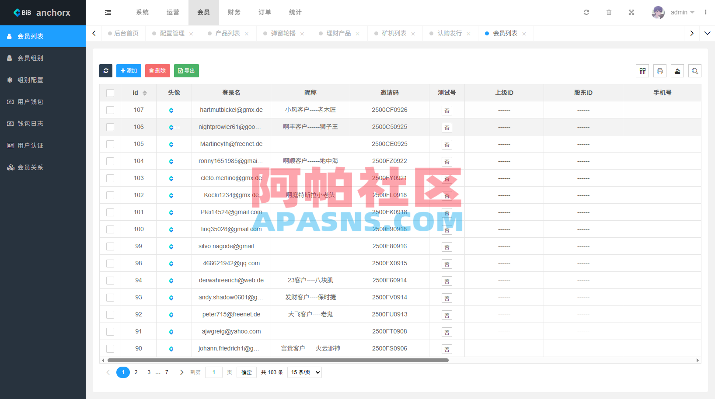Close the 配置管理 tab
Image resolution: width=715 pixels, height=399 pixels.
(x=191, y=34)
